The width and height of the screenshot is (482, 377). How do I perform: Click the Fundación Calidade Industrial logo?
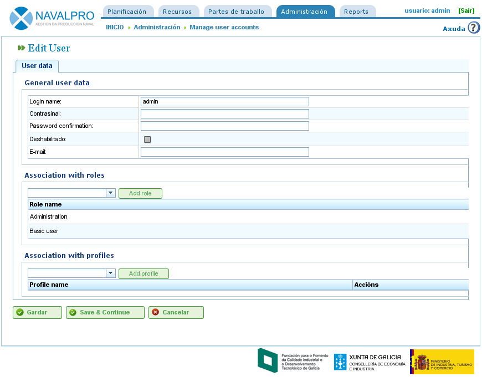293,360
